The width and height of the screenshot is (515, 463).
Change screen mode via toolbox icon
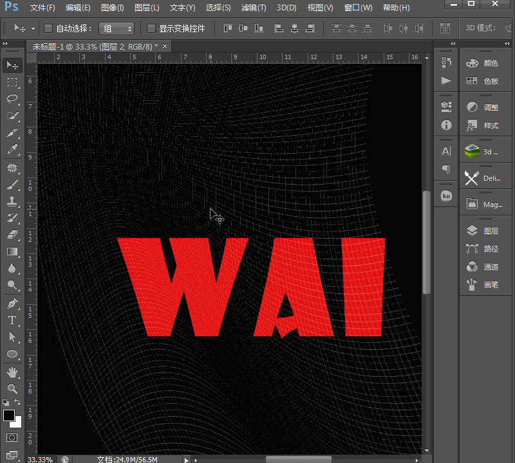pyautogui.click(x=12, y=455)
